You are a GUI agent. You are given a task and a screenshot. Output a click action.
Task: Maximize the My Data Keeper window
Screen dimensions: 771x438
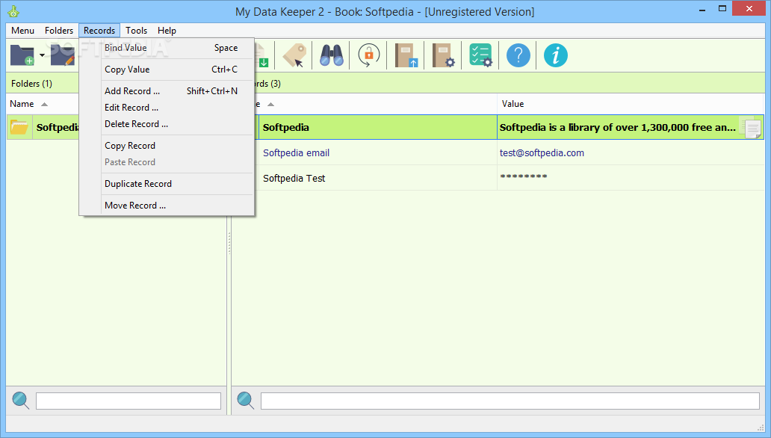pos(722,9)
